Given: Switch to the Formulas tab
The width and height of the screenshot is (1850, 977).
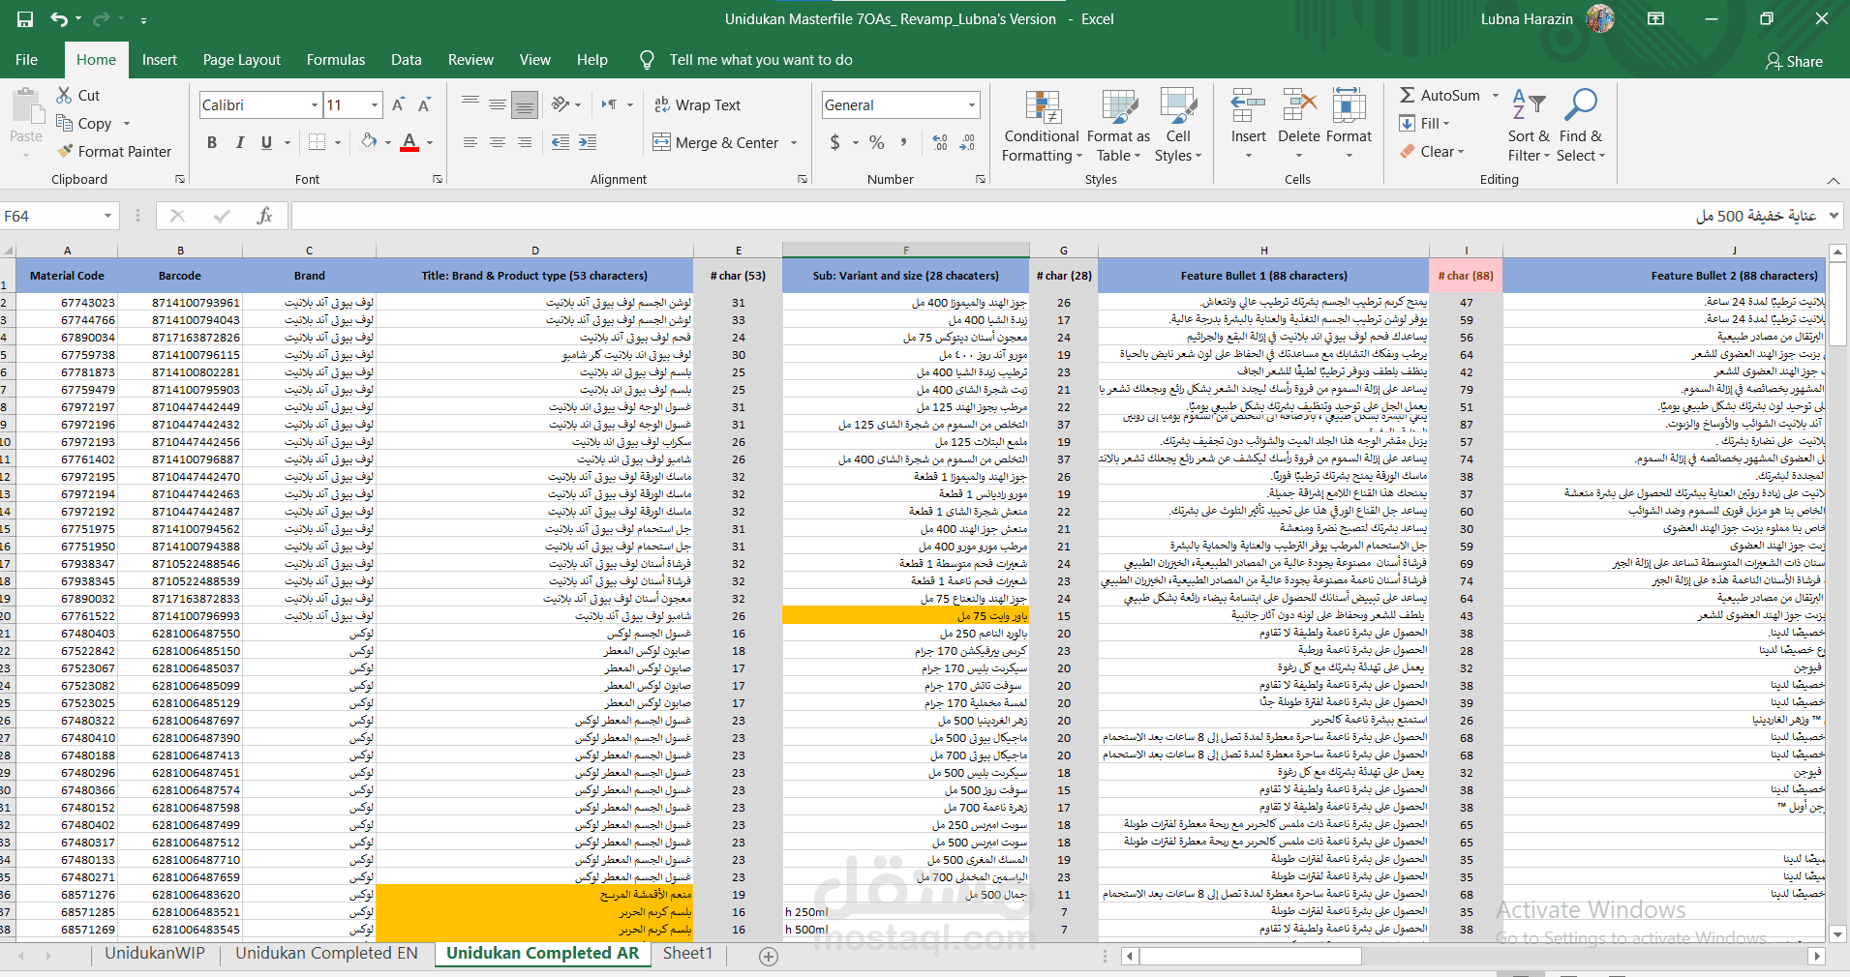Looking at the screenshot, I should click(336, 59).
